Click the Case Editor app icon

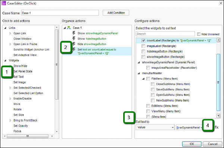4,3
